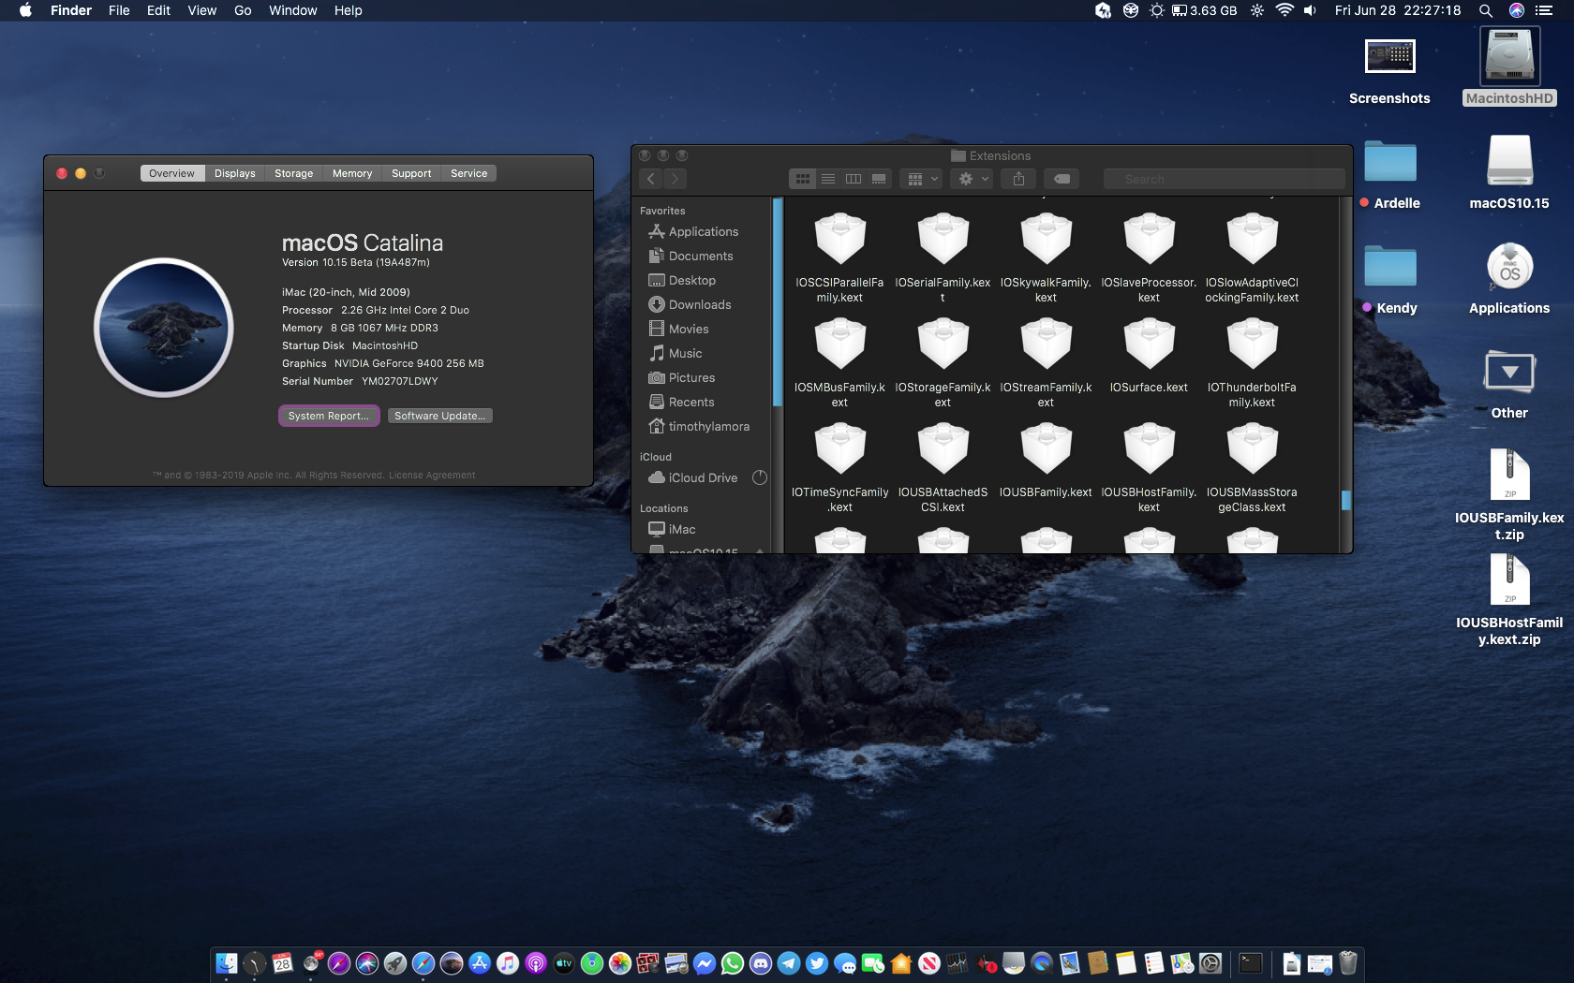Screen dimensions: 1574x983
Task: Switch Finder to gallery view
Action: click(879, 179)
